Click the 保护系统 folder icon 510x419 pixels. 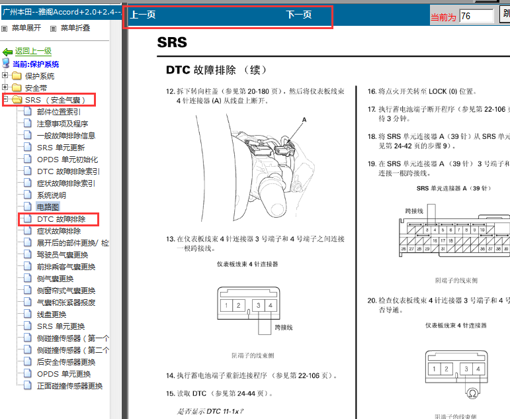tap(17, 76)
